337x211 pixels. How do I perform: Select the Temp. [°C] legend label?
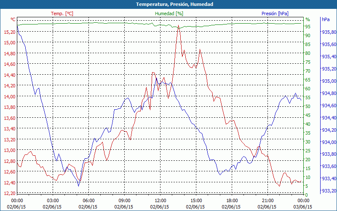(62, 14)
